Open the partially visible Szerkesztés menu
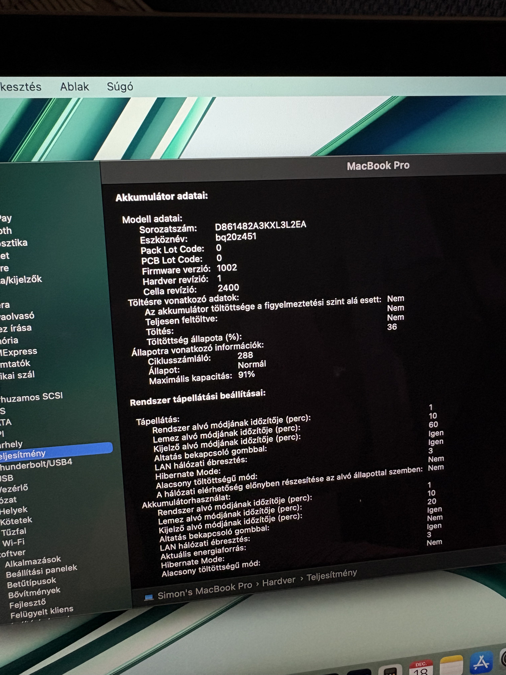The image size is (506, 675). click(21, 87)
